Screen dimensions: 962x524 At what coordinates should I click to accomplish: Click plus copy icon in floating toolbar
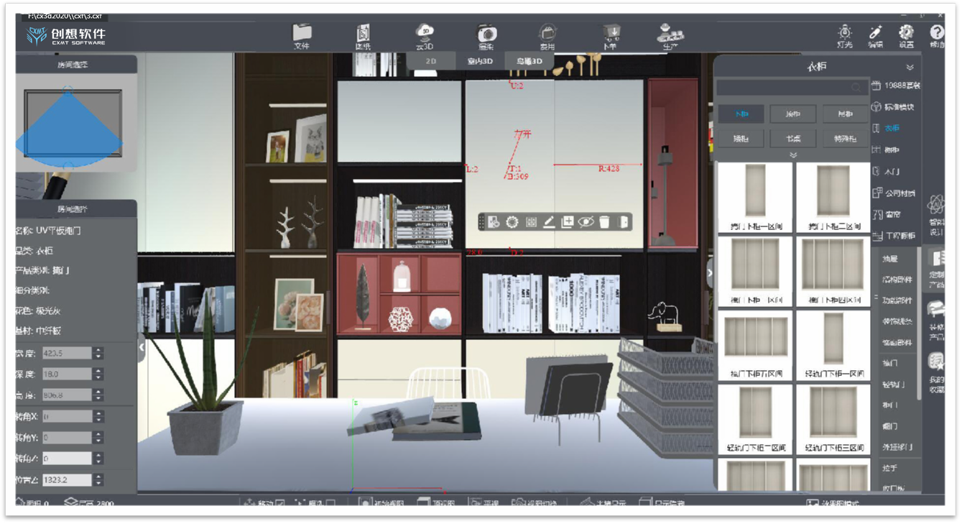(567, 222)
